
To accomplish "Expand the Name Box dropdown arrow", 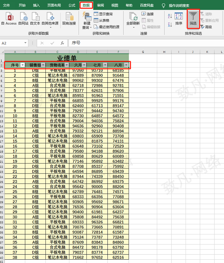I will coord(25,43).
